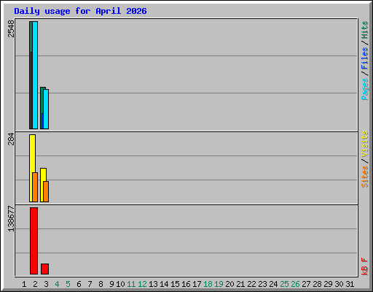
Task: Click the tall red KB bar for day 2
Action: [x=34, y=241]
